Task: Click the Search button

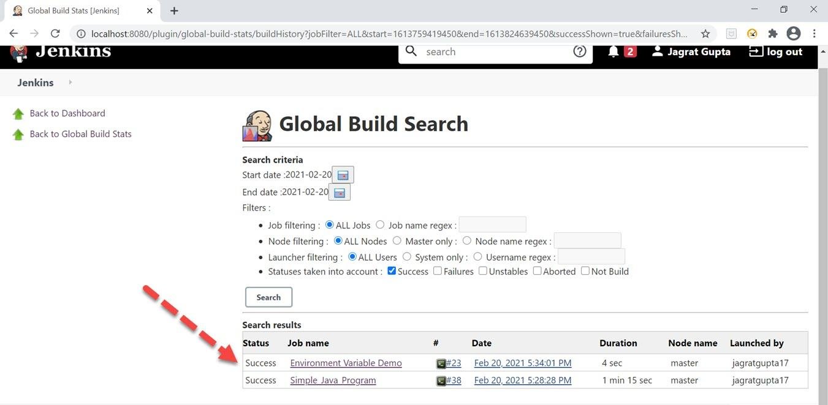Action: [x=268, y=297]
